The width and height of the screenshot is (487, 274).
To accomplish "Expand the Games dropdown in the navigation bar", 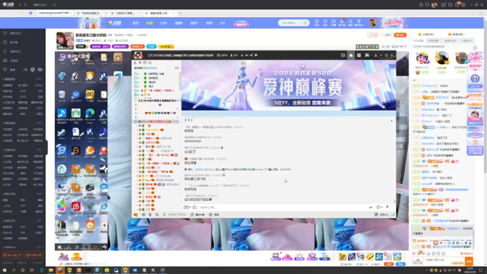I will (194, 23).
